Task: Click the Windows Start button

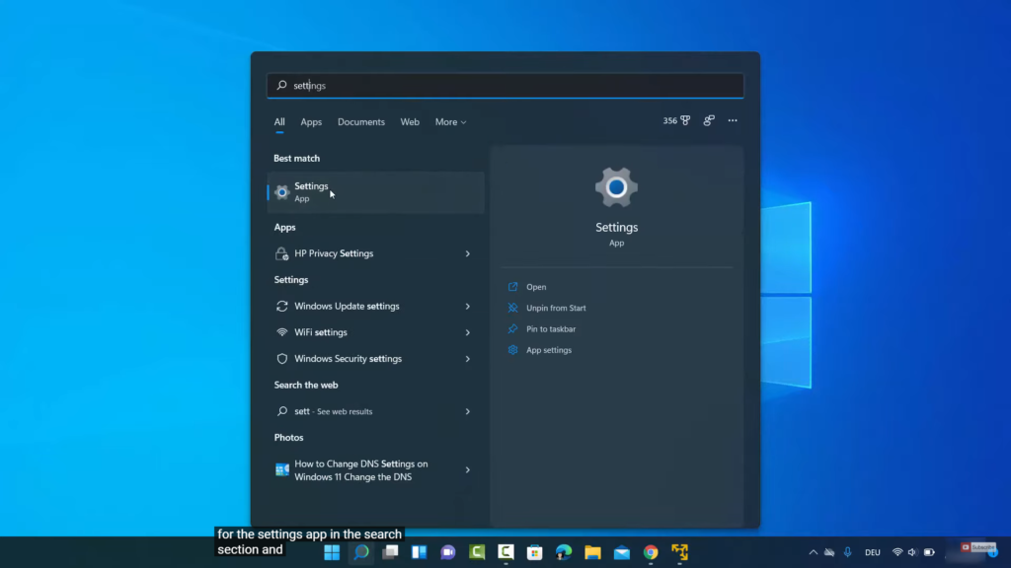Action: pos(333,552)
